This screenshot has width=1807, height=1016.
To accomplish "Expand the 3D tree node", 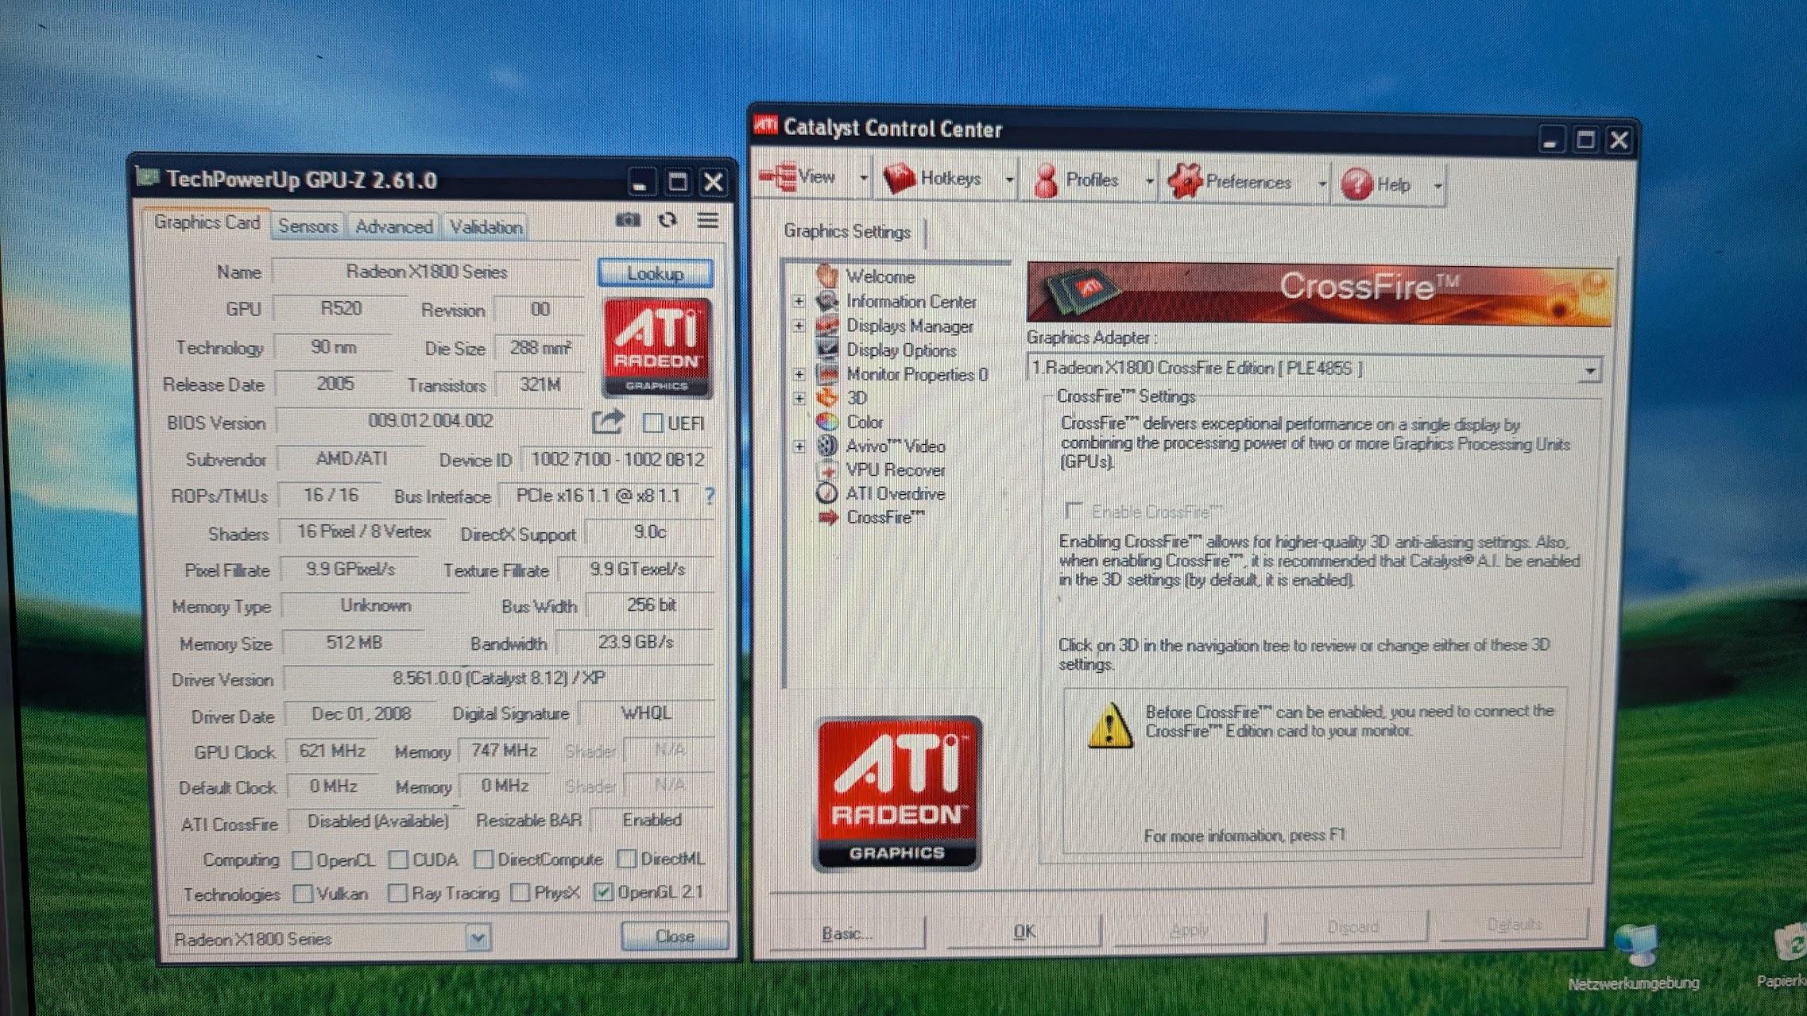I will [799, 398].
